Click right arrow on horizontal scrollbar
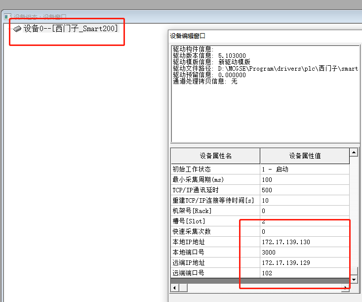Image resolution: width=362 pixels, height=302 pixels. tap(345, 287)
